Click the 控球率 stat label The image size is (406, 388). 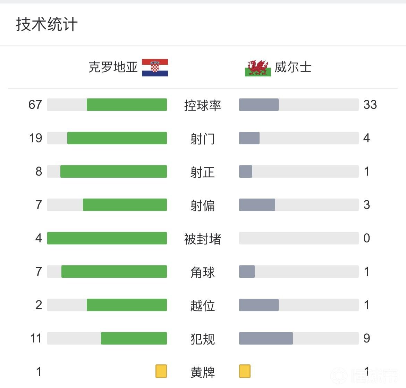[203, 105]
